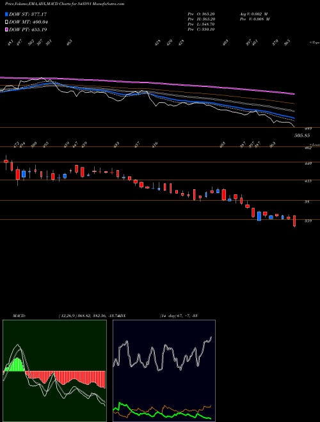Click the large blue candlestick near the 359 line
Image resolution: width=320 pixels, height=422 pixels.
[x=259, y=216]
